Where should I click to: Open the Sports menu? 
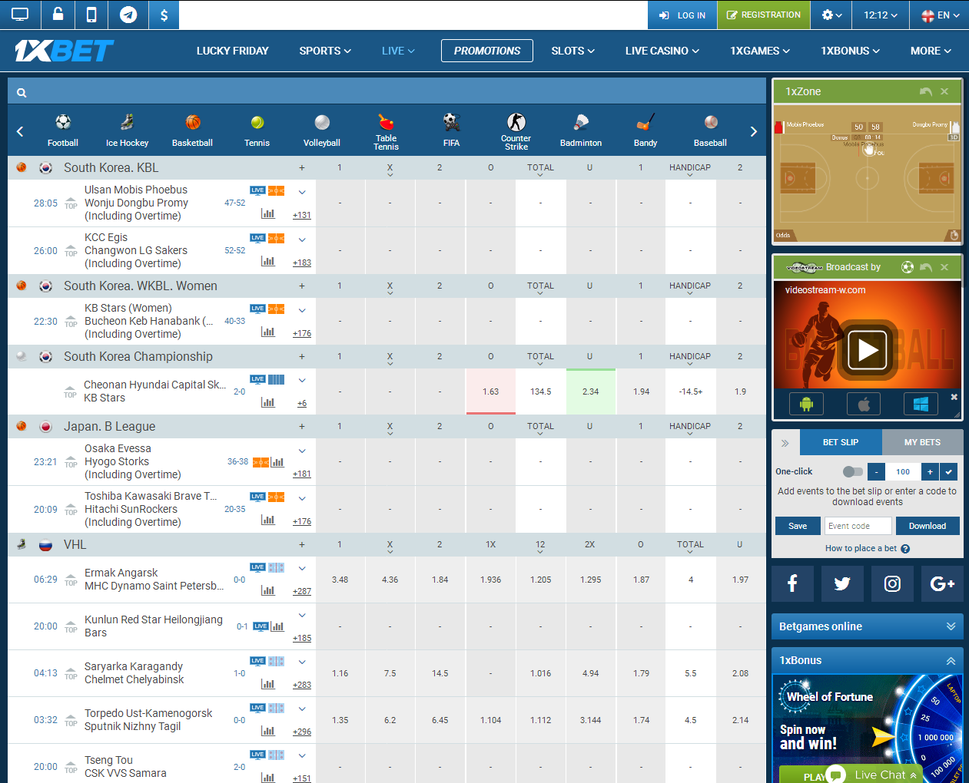tap(325, 51)
